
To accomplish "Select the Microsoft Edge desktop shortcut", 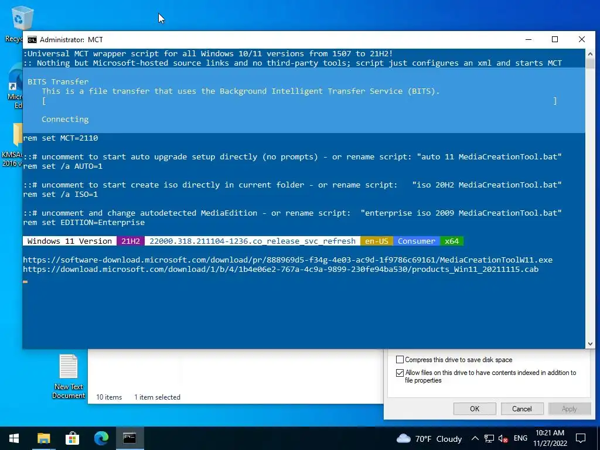I will click(x=15, y=87).
